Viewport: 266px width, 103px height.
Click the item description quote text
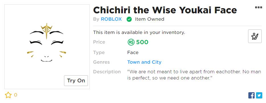[x=194, y=75]
